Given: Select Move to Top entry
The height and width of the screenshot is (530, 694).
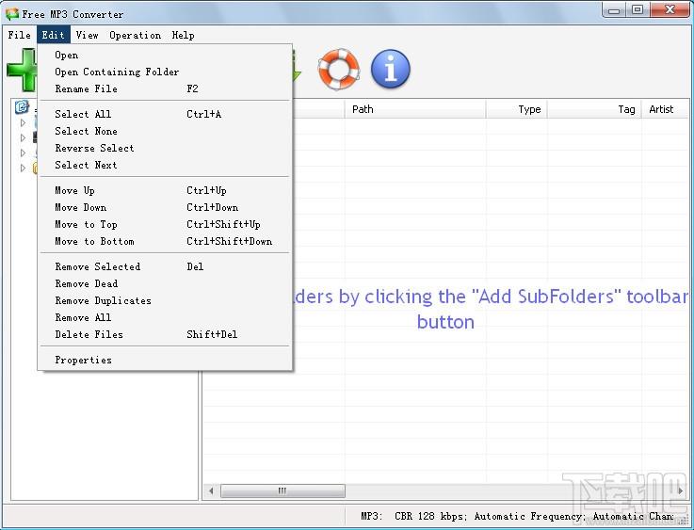Looking at the screenshot, I should click(165, 224).
